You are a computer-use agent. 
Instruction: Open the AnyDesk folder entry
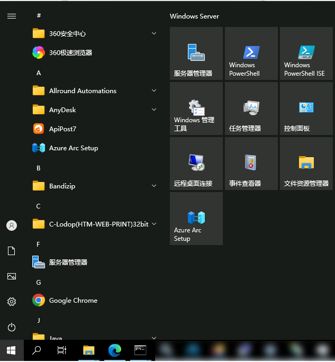[x=95, y=110]
